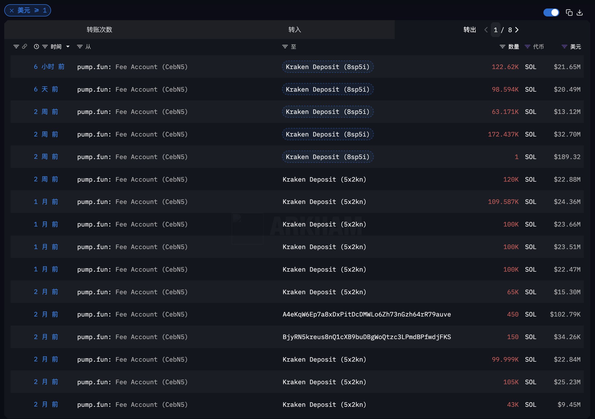The height and width of the screenshot is (419, 595).
Task: Click the download icon at top right
Action: point(580,12)
